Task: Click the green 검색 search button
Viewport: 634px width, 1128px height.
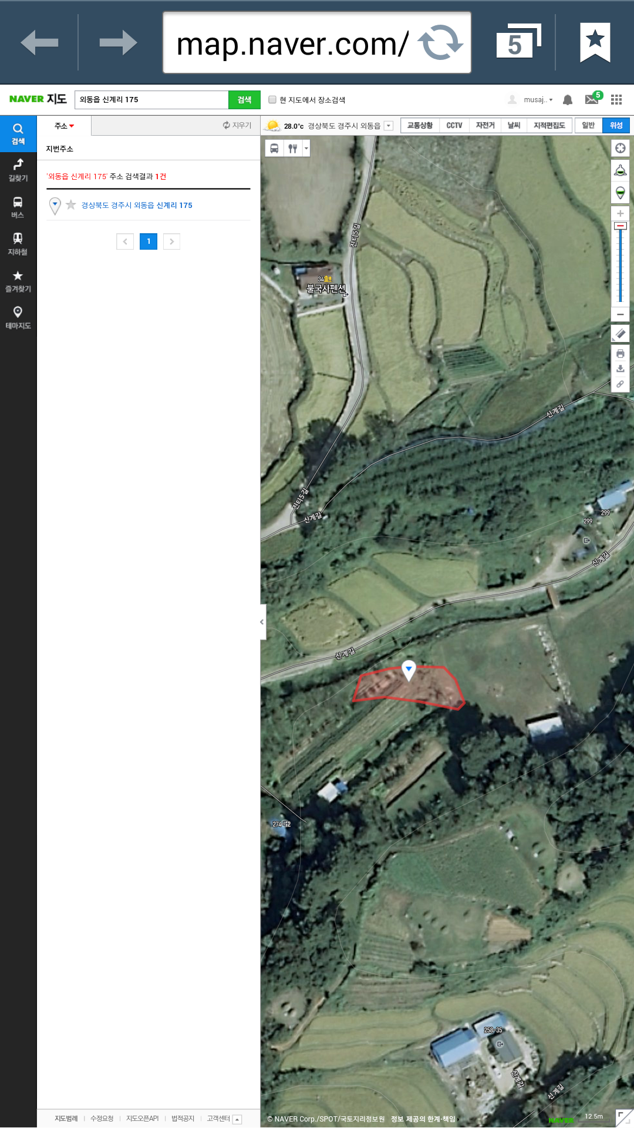Action: [244, 100]
